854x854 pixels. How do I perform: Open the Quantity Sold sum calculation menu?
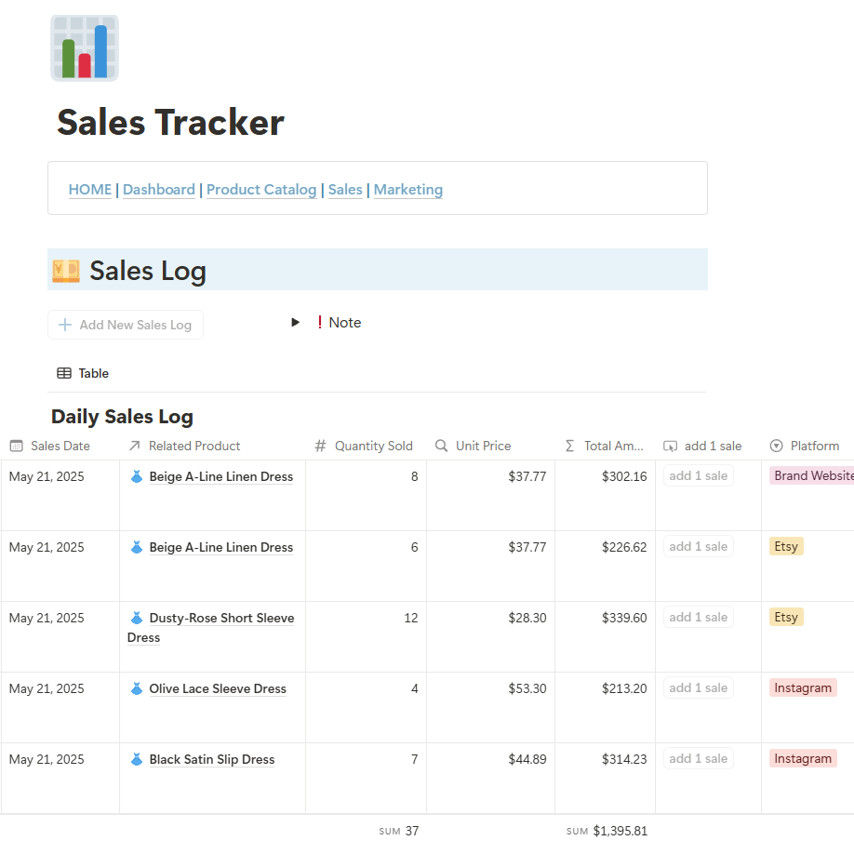click(x=399, y=831)
